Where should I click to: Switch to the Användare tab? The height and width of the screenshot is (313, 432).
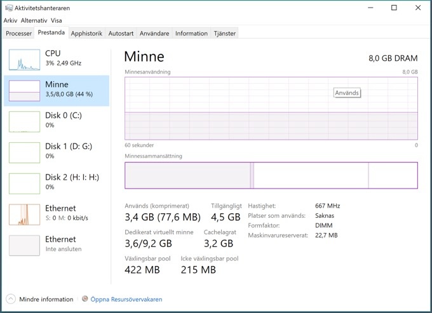154,34
